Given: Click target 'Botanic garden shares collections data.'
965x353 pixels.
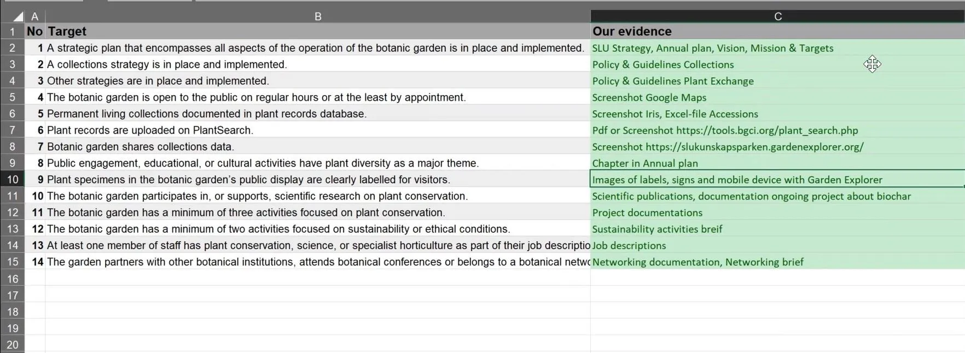Looking at the screenshot, I should pyautogui.click(x=318, y=146).
